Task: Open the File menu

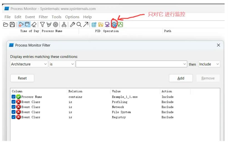Action: (x=8, y=17)
